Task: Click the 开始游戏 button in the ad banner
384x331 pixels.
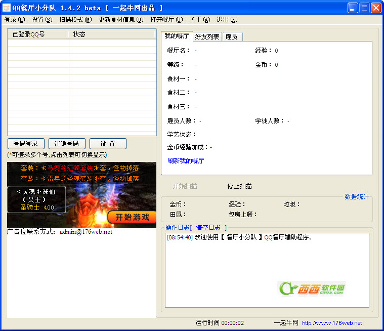Action: (132, 217)
